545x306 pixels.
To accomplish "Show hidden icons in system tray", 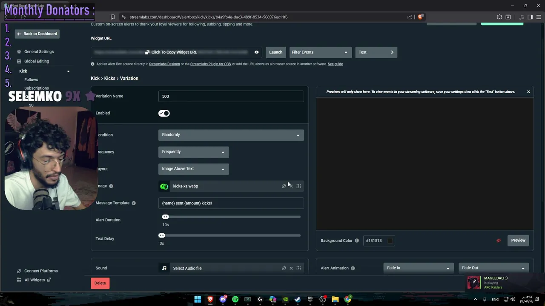I will coord(476,299).
